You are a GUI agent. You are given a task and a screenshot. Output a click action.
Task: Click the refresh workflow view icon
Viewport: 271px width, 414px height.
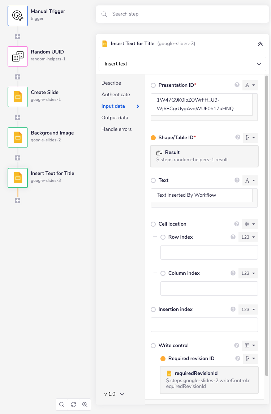73,404
